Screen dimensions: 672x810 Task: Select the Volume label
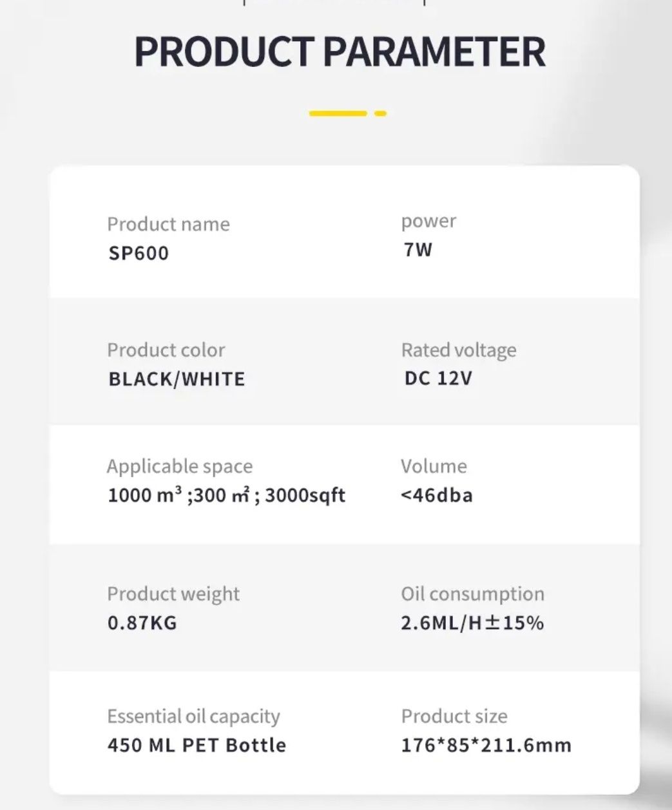tap(434, 466)
